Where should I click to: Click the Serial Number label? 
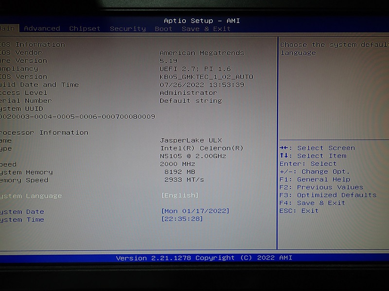click(x=26, y=101)
